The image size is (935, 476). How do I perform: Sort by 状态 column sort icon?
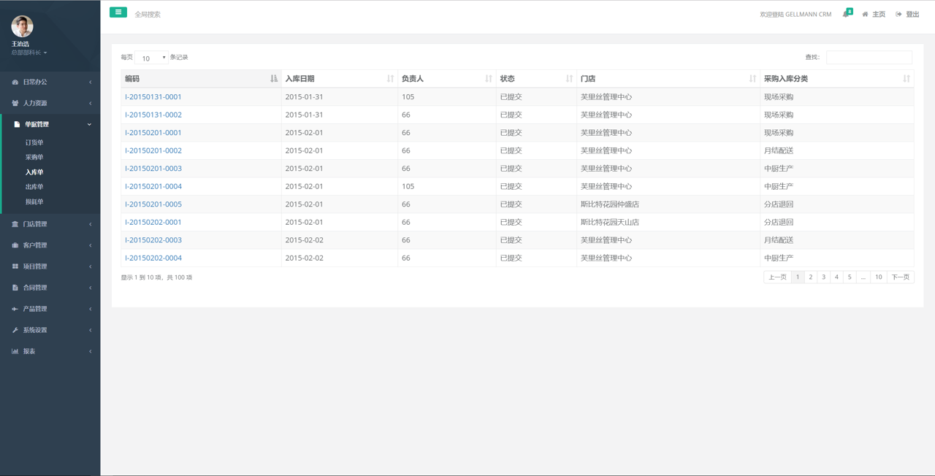(569, 79)
